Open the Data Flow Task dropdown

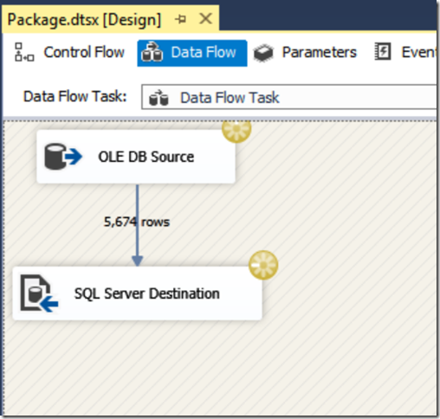coord(289,97)
